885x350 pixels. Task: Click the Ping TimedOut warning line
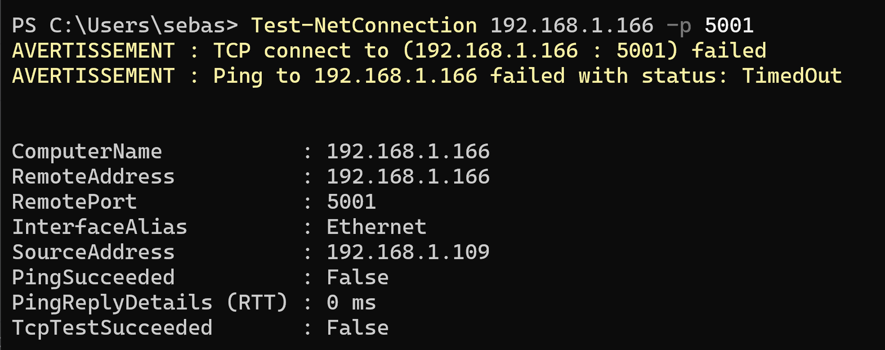pos(427,76)
